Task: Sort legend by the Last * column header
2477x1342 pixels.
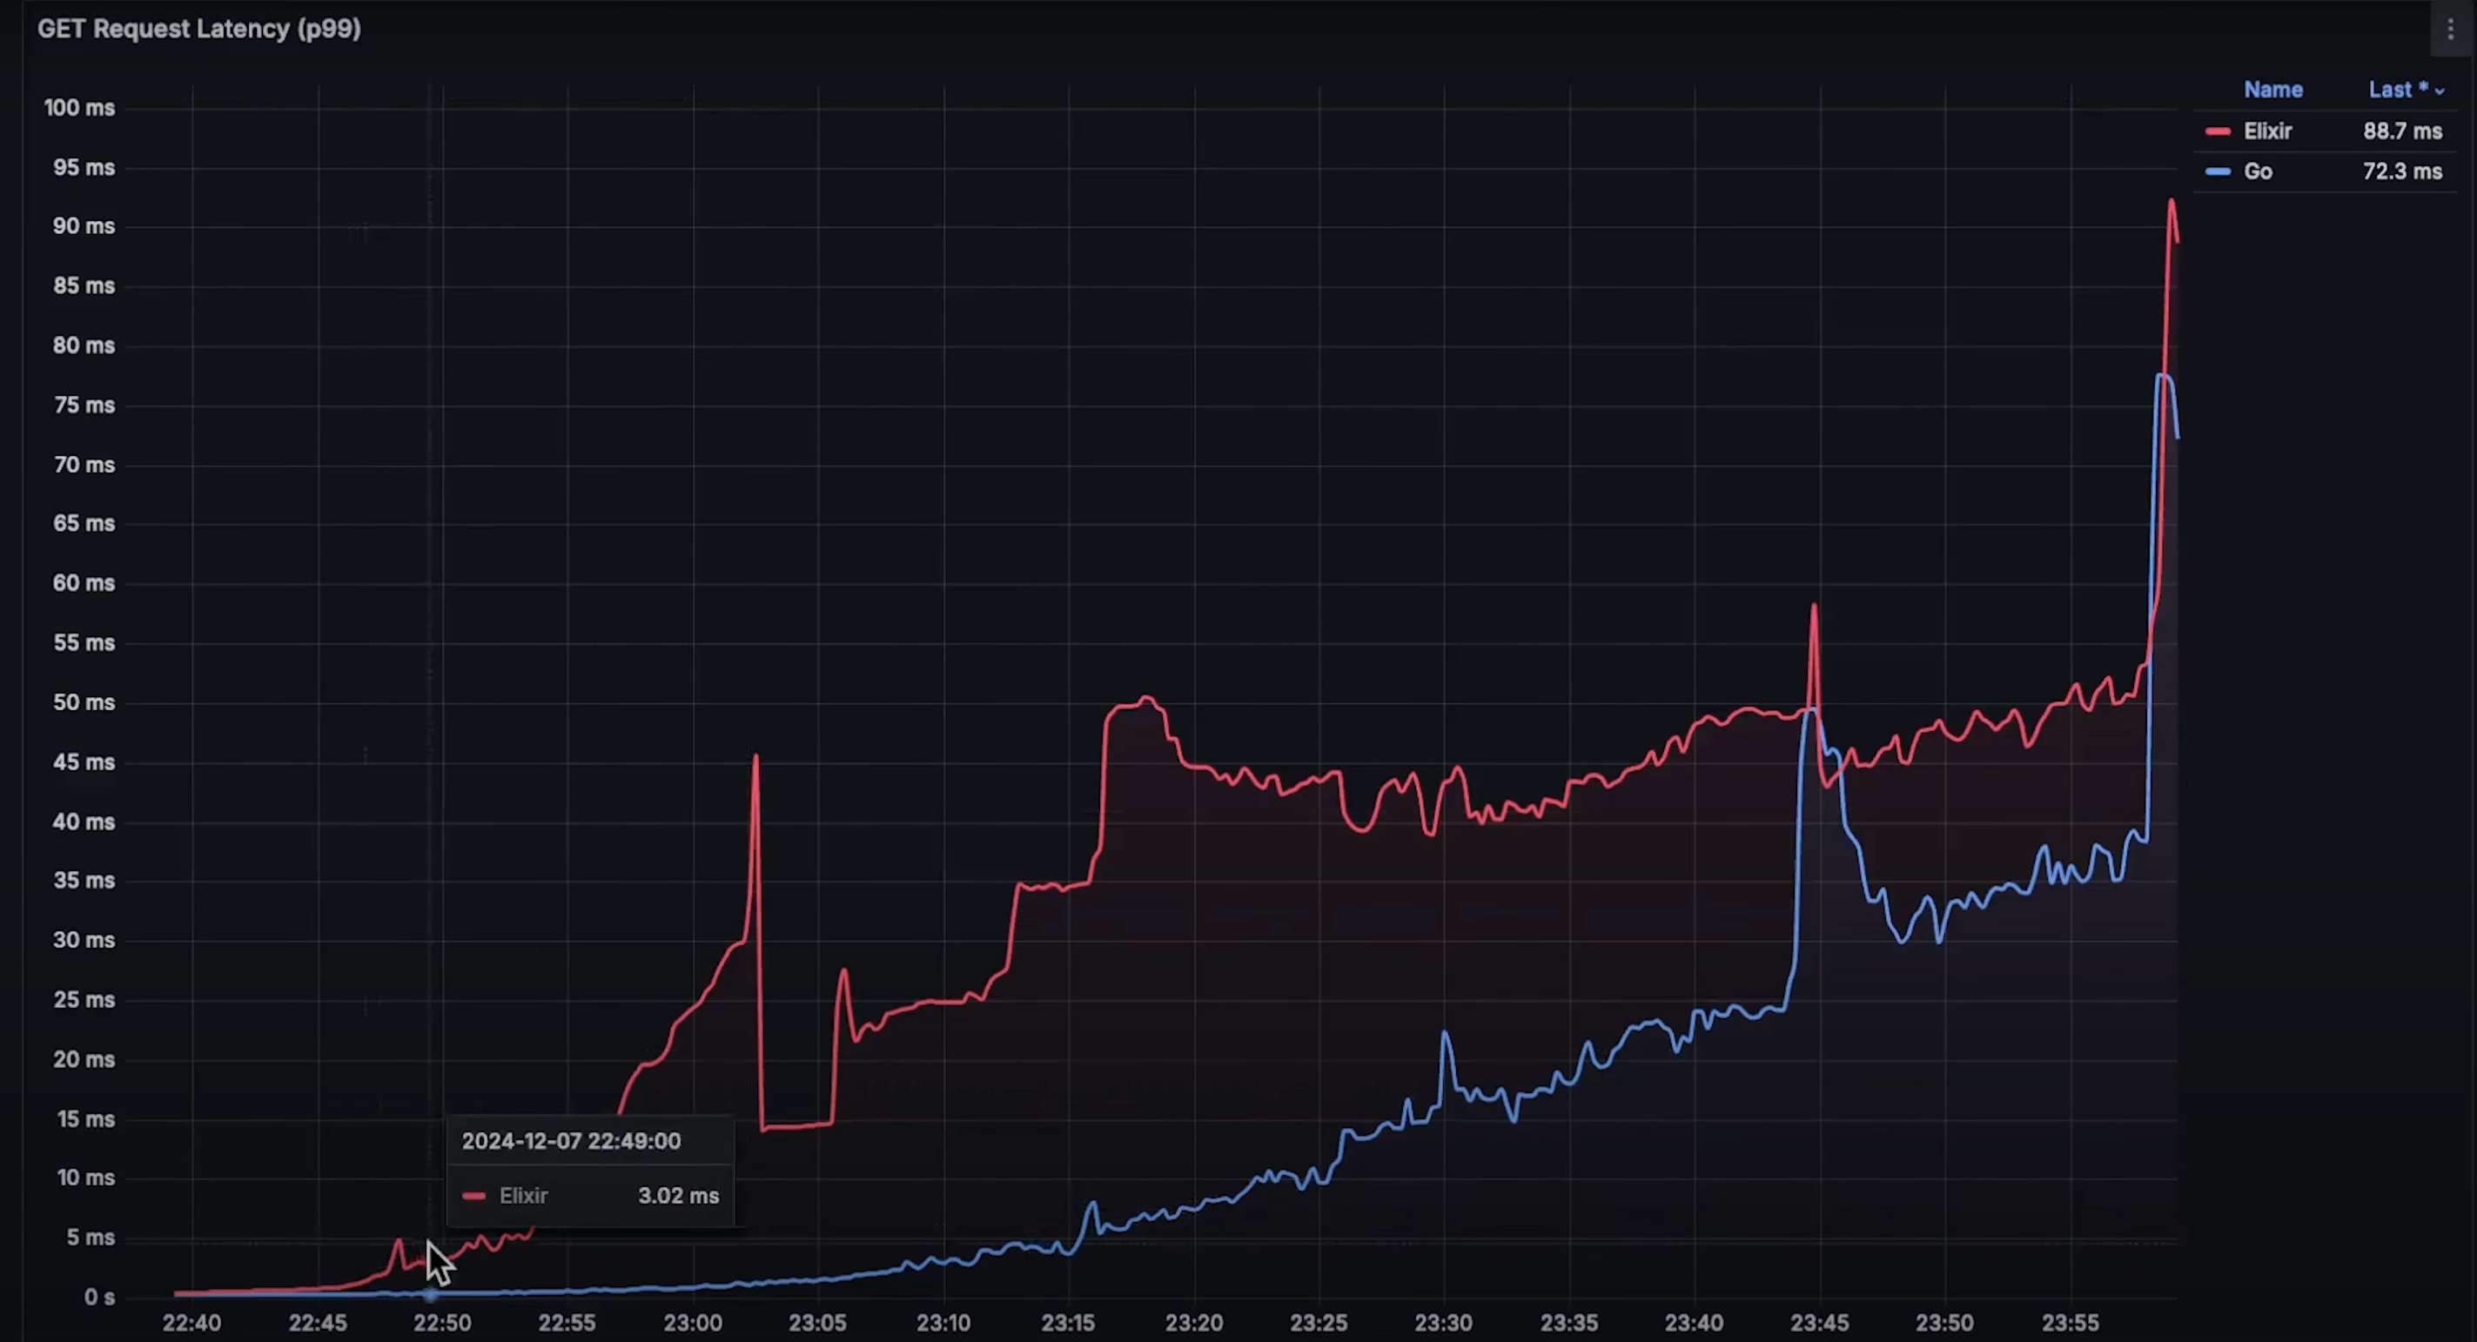Action: pos(2396,90)
